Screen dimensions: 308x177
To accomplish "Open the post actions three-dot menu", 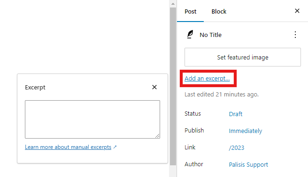I will pyautogui.click(x=295, y=35).
